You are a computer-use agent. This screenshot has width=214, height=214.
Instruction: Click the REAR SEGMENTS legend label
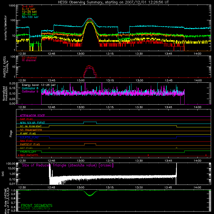click(x=36, y=208)
